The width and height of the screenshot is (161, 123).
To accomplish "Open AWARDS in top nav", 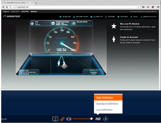I will pos(34,12).
